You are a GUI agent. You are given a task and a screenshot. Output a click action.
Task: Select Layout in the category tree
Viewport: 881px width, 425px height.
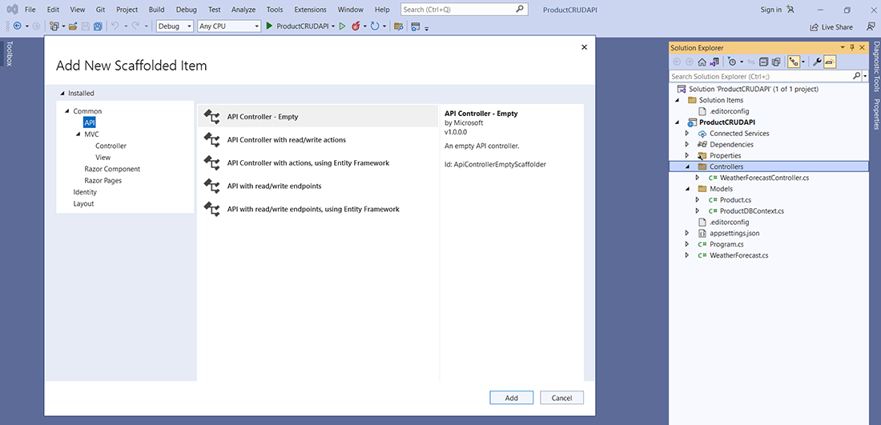coord(83,204)
